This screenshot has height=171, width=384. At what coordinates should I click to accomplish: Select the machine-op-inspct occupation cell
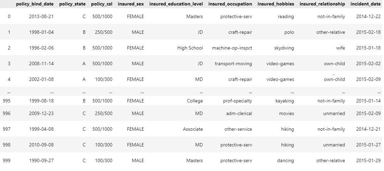point(232,48)
